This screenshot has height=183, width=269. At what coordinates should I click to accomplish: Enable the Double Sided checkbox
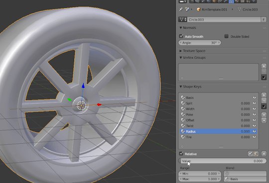227,36
